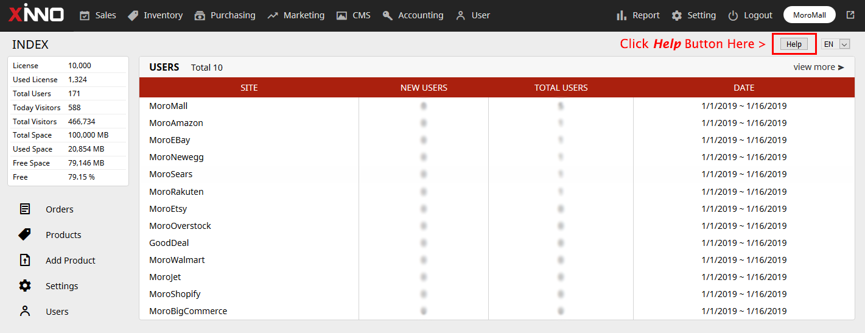Click the Report bar chart icon

pyautogui.click(x=622, y=15)
